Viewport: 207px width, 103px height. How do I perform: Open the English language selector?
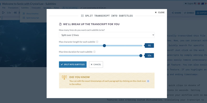189,4
